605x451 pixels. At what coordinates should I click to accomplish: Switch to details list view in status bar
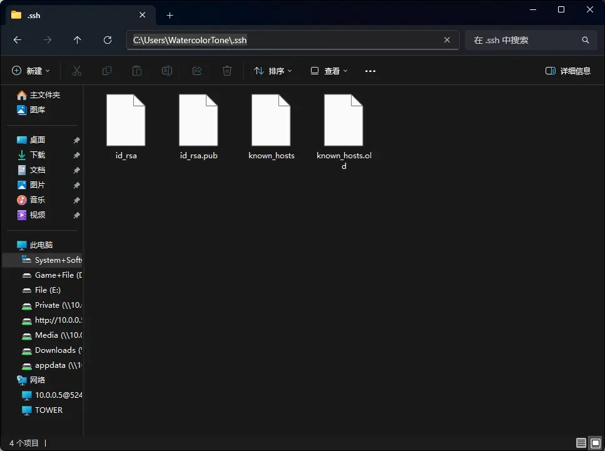[581, 443]
